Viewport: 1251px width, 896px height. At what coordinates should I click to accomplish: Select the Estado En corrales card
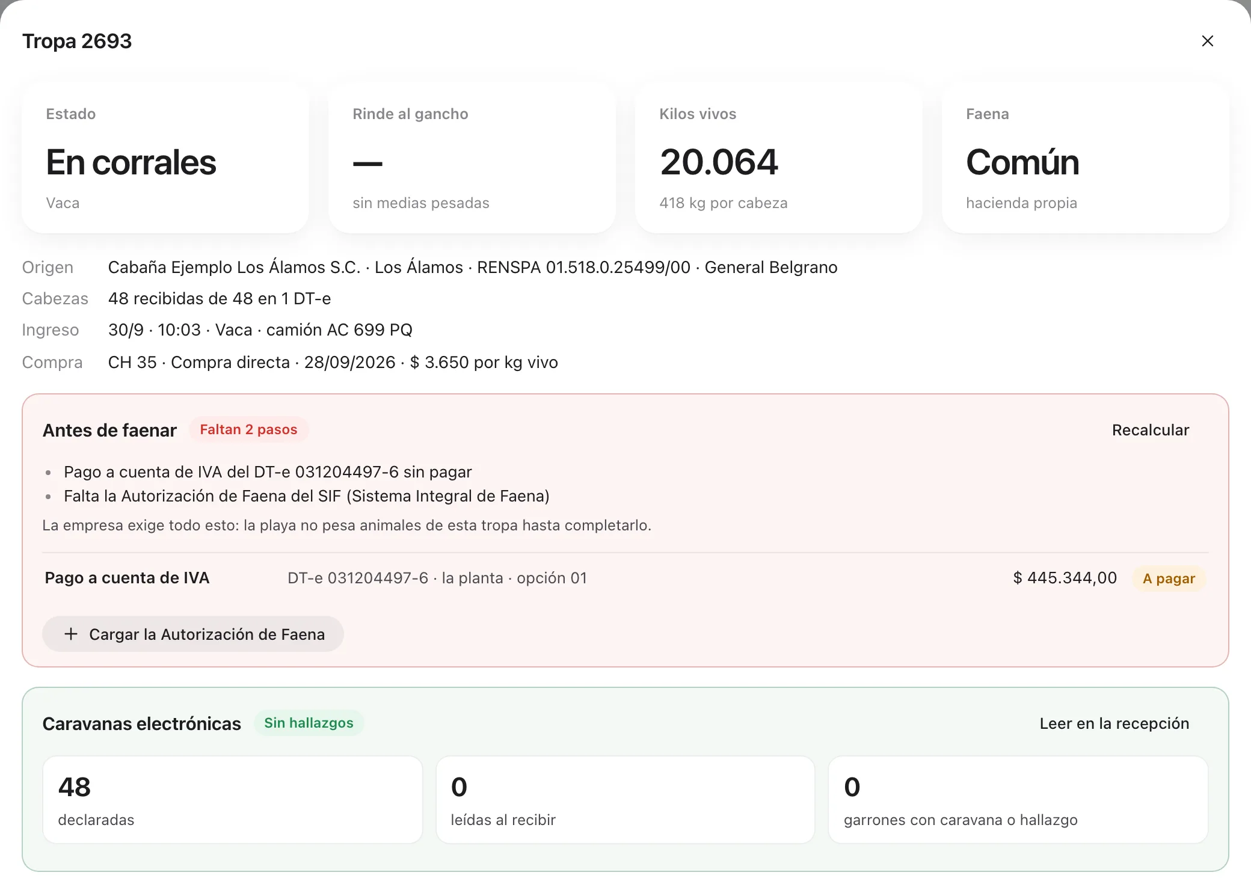pyautogui.click(x=165, y=159)
